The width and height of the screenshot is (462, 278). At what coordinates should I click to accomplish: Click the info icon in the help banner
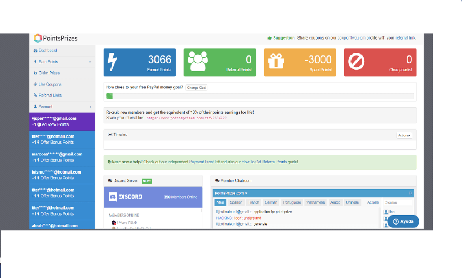click(x=109, y=162)
